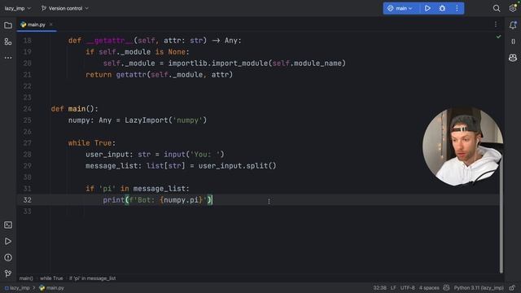Open the Database tool window icon

513,42
